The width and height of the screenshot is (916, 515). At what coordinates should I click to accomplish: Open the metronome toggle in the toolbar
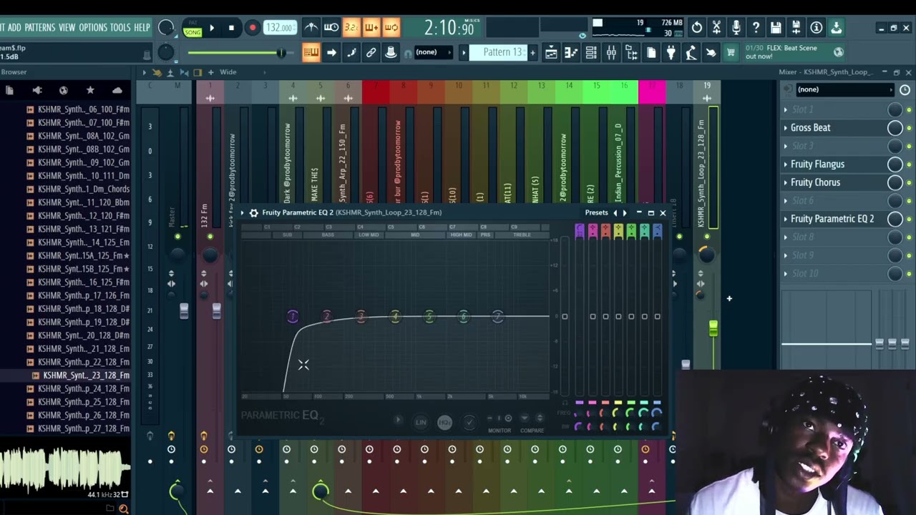click(311, 28)
